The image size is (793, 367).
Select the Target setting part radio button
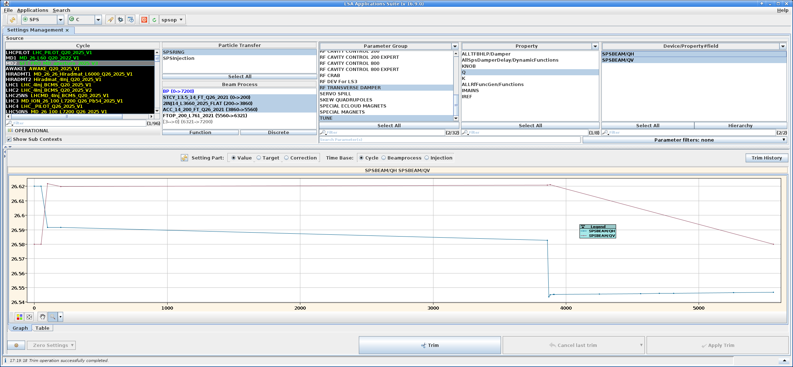(x=259, y=158)
